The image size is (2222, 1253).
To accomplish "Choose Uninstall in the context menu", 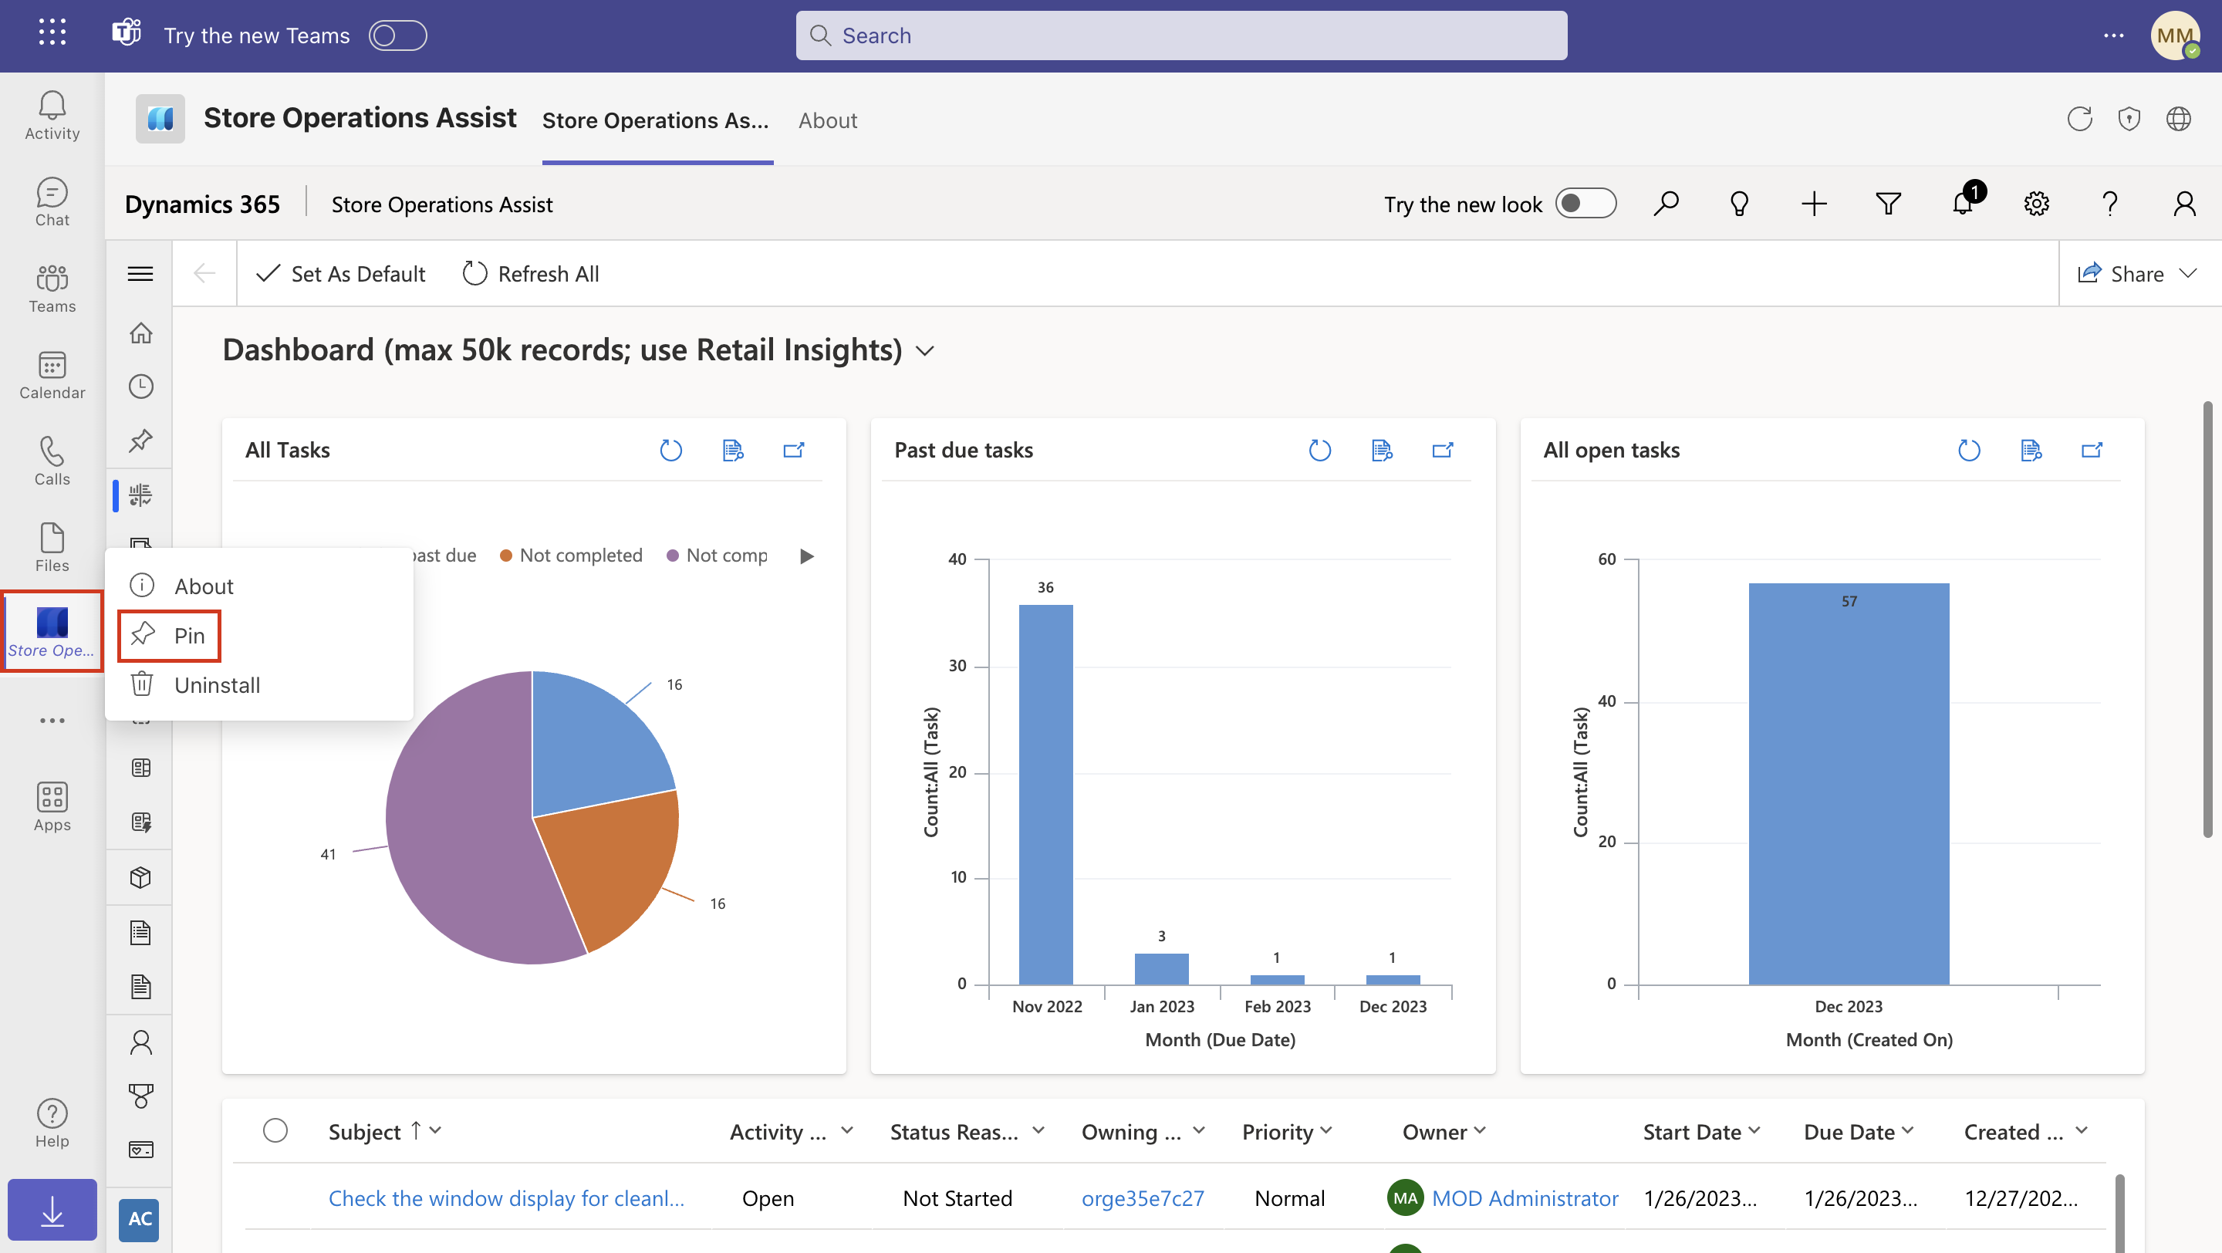I will point(258,684).
